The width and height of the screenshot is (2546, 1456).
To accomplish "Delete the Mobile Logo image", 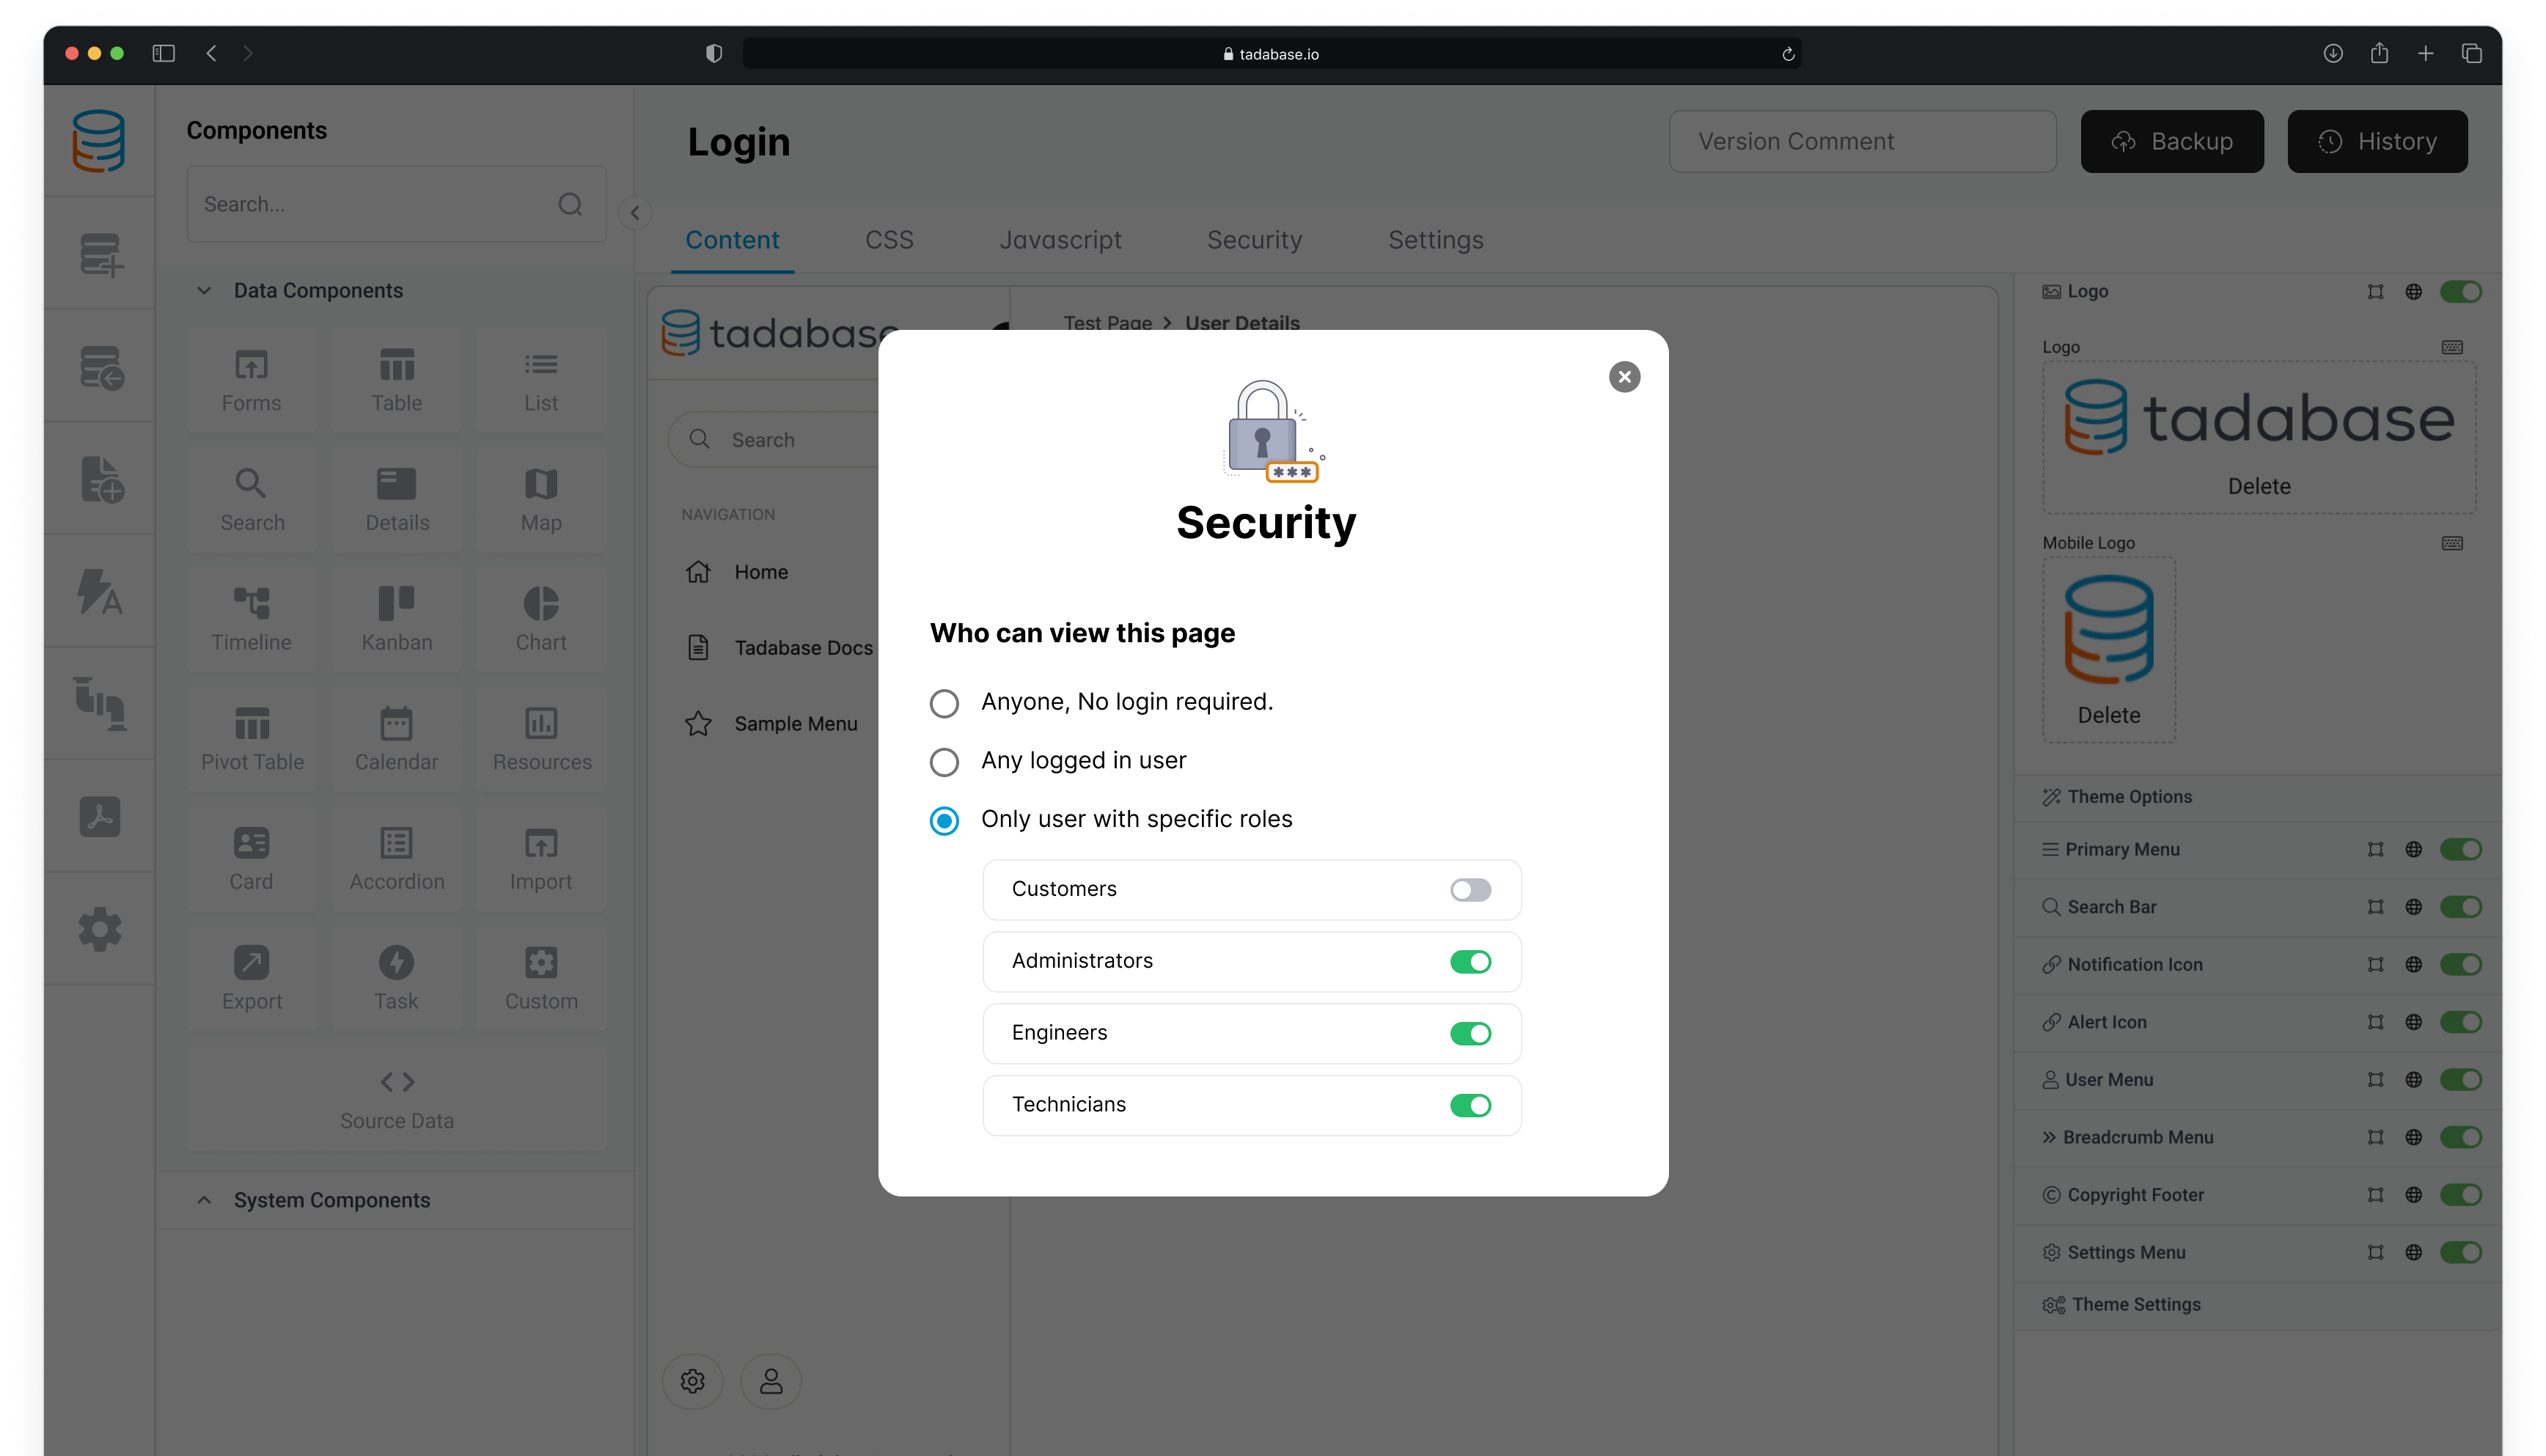I will coord(2108,716).
